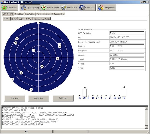Click satellite label 17 in signal chart
The height and width of the screenshot is (134, 150).
80,98
